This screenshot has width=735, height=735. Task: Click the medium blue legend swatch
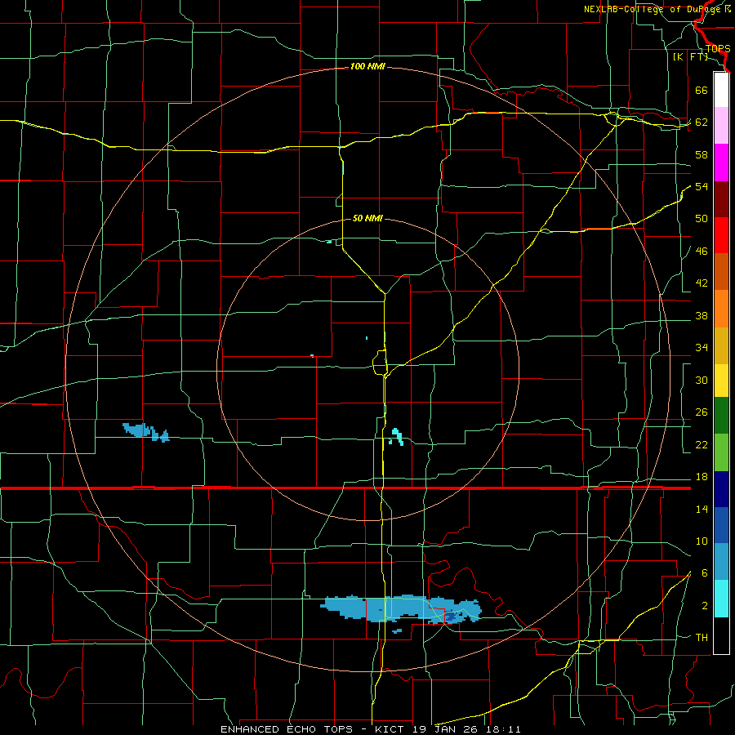(721, 525)
